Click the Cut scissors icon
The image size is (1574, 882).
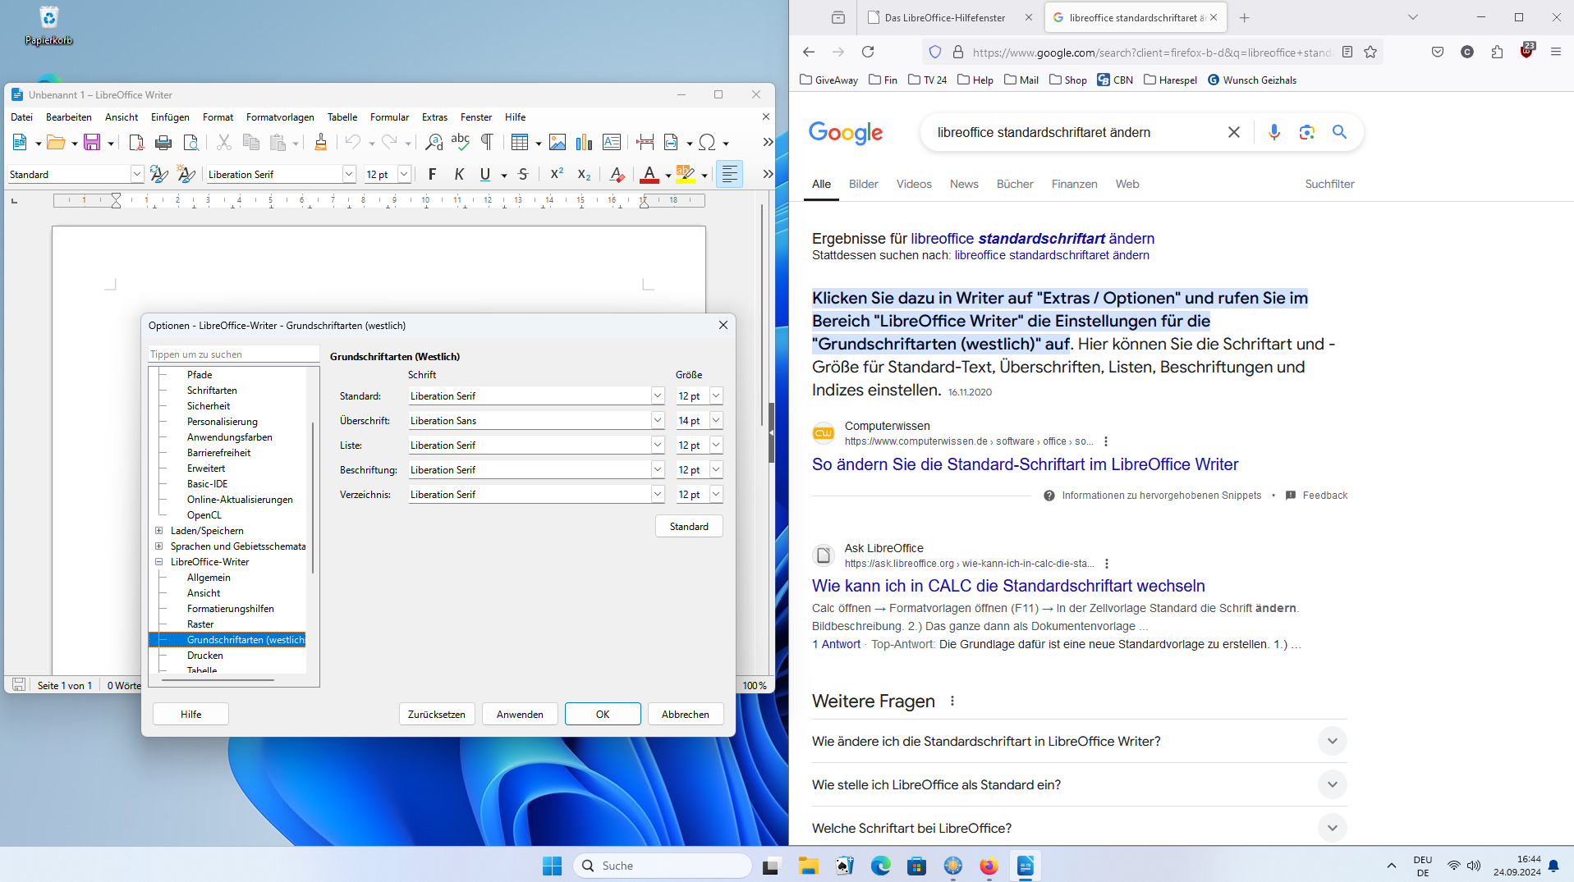tap(223, 143)
